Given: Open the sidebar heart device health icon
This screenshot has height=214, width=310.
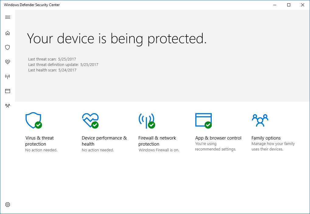Looking at the screenshot, I should tap(8, 62).
